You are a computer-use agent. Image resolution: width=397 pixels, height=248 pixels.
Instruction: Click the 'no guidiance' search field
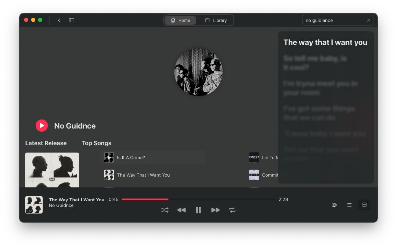[x=334, y=21]
